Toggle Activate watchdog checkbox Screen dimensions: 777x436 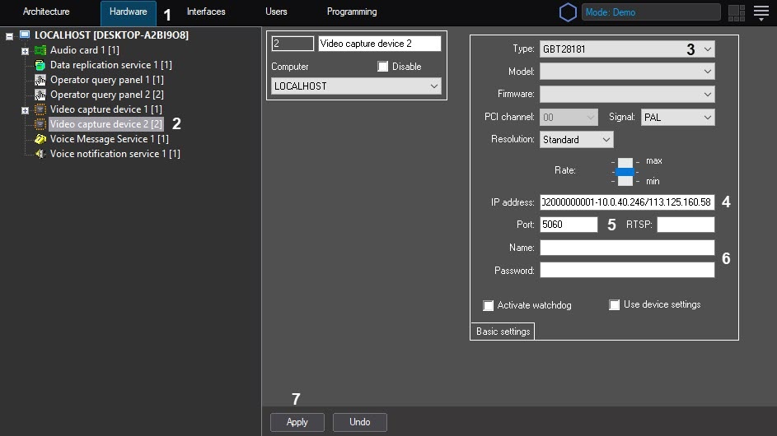pos(489,305)
